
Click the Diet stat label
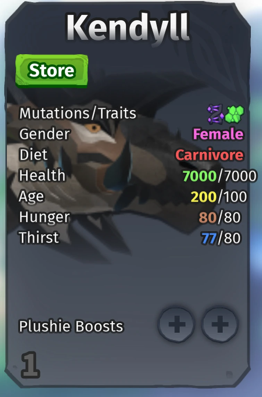(x=33, y=154)
